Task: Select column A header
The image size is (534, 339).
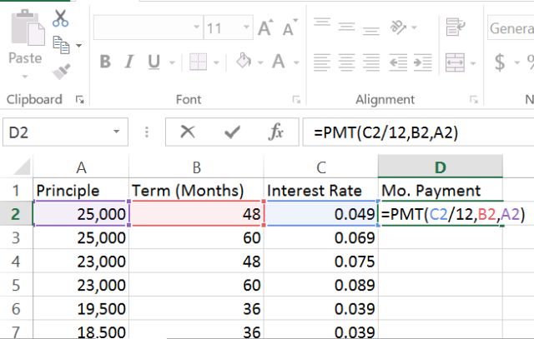Action: 81,167
